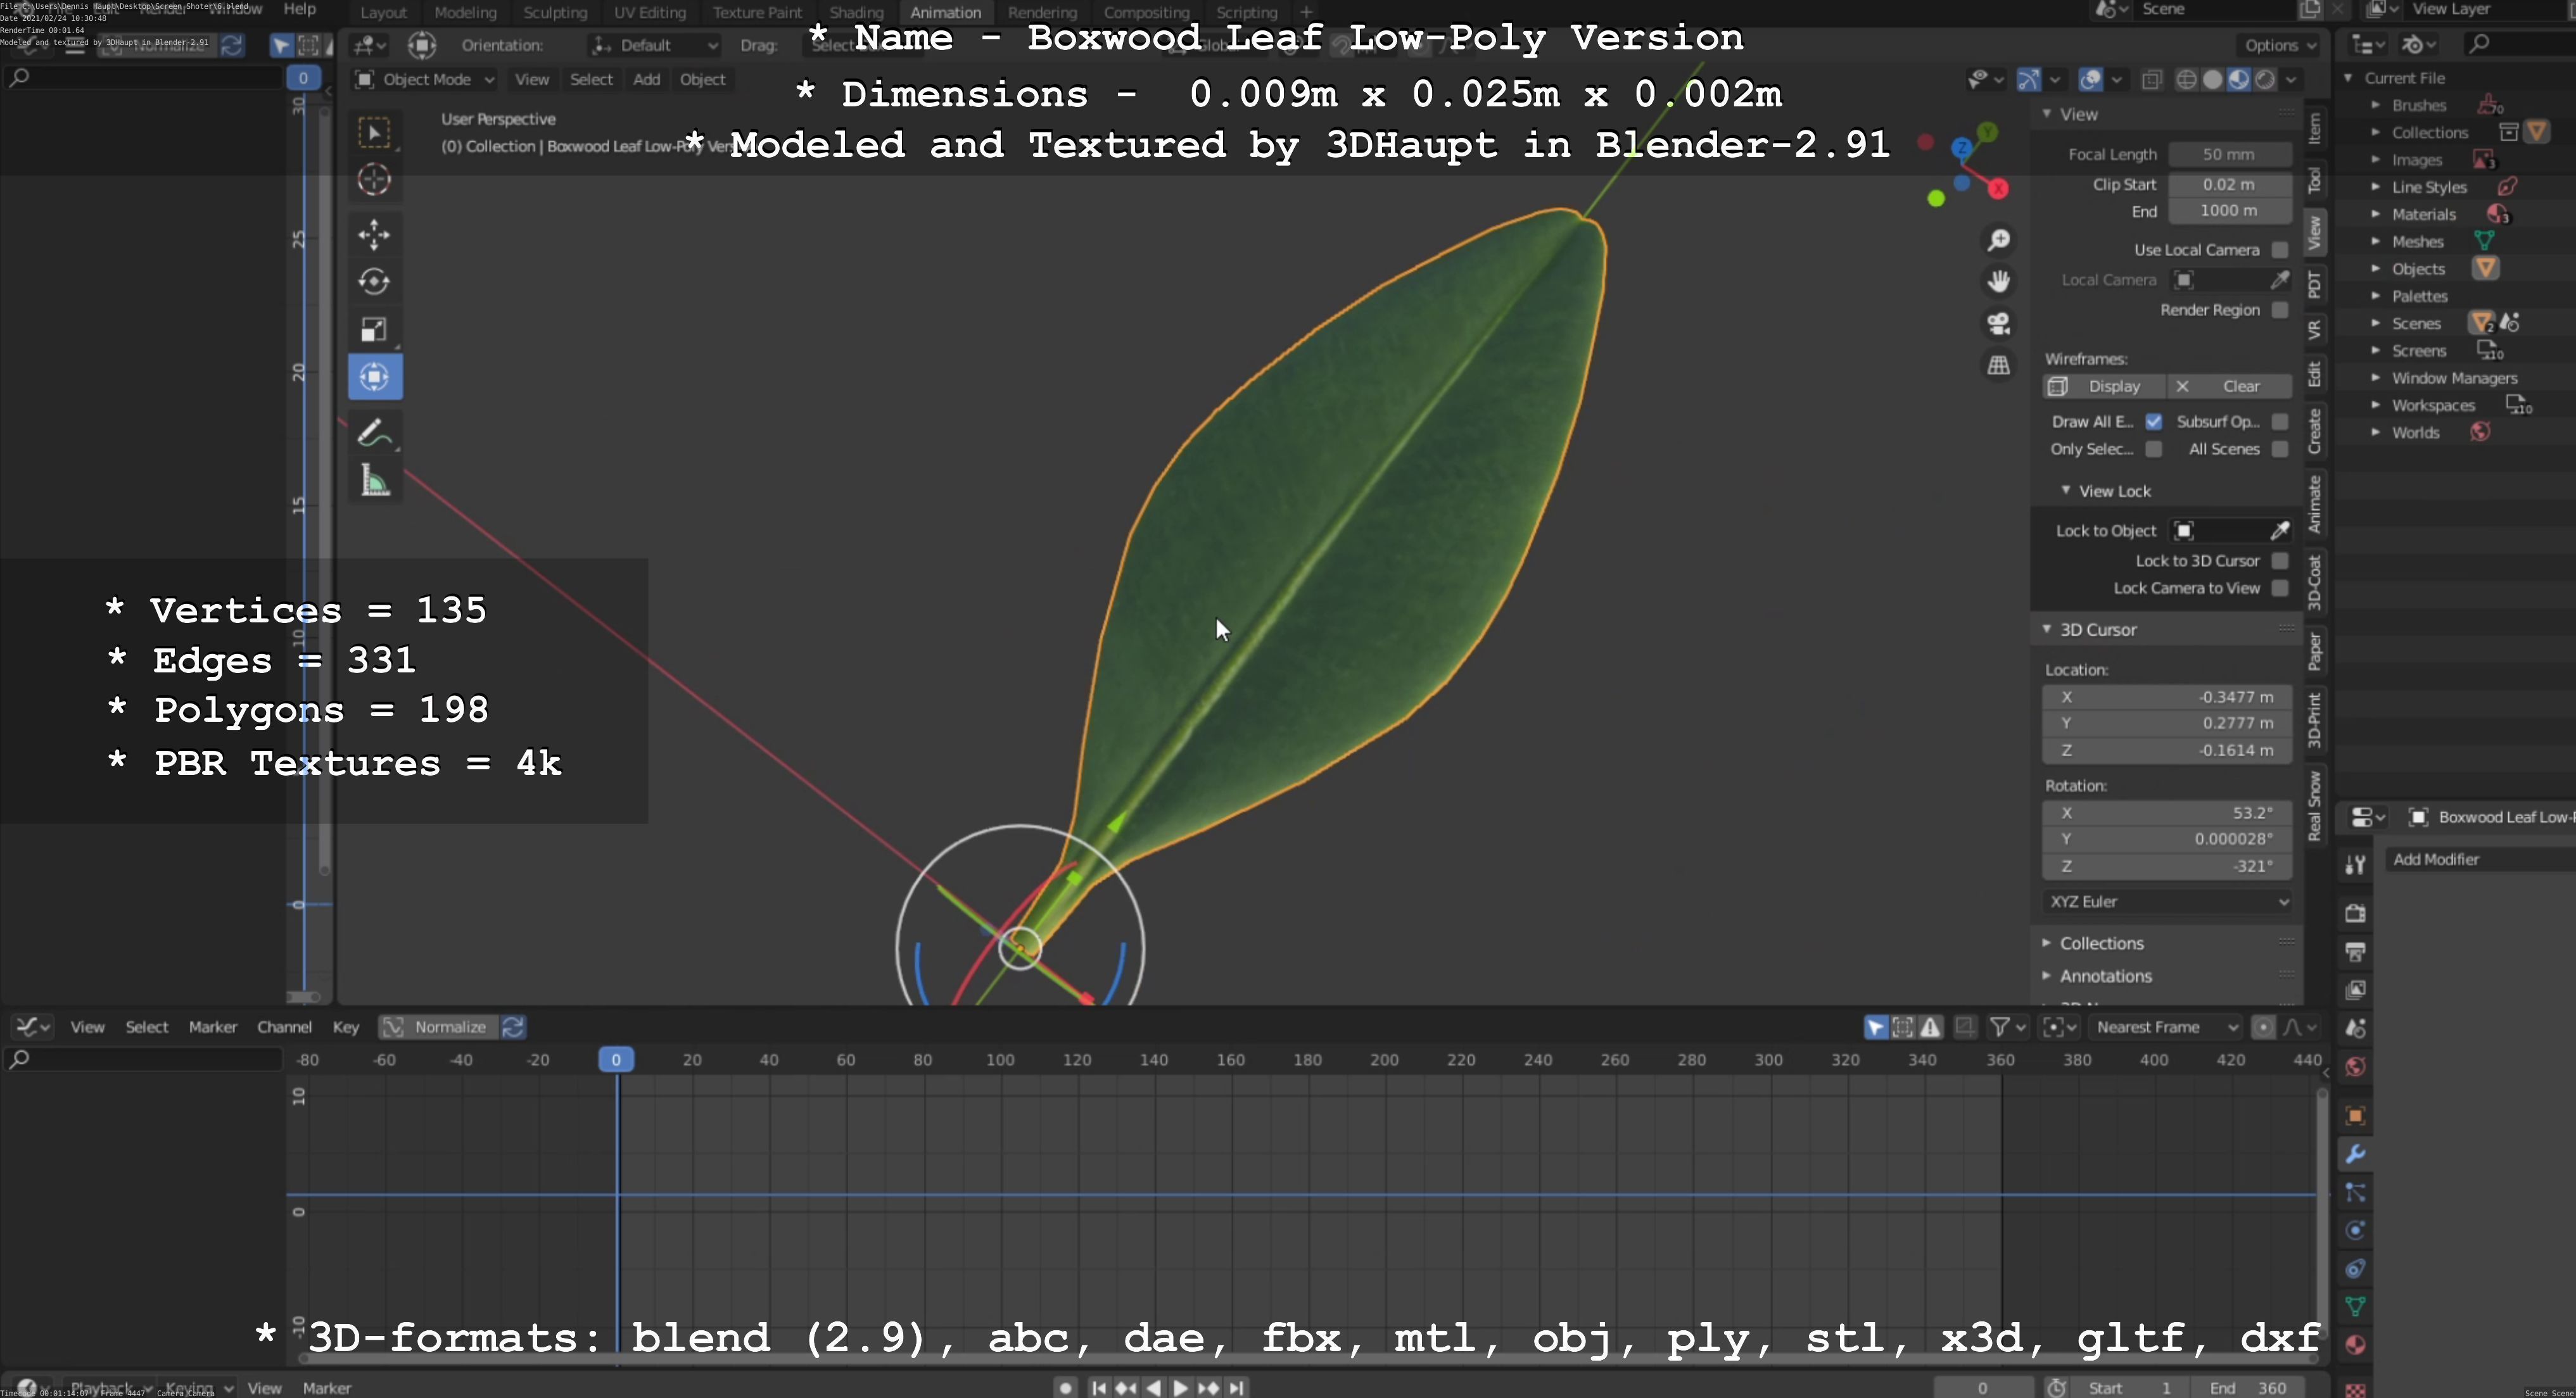Toggle Normalize in graph editor
Image resolution: width=2576 pixels, height=1398 pixels.
(x=439, y=1027)
